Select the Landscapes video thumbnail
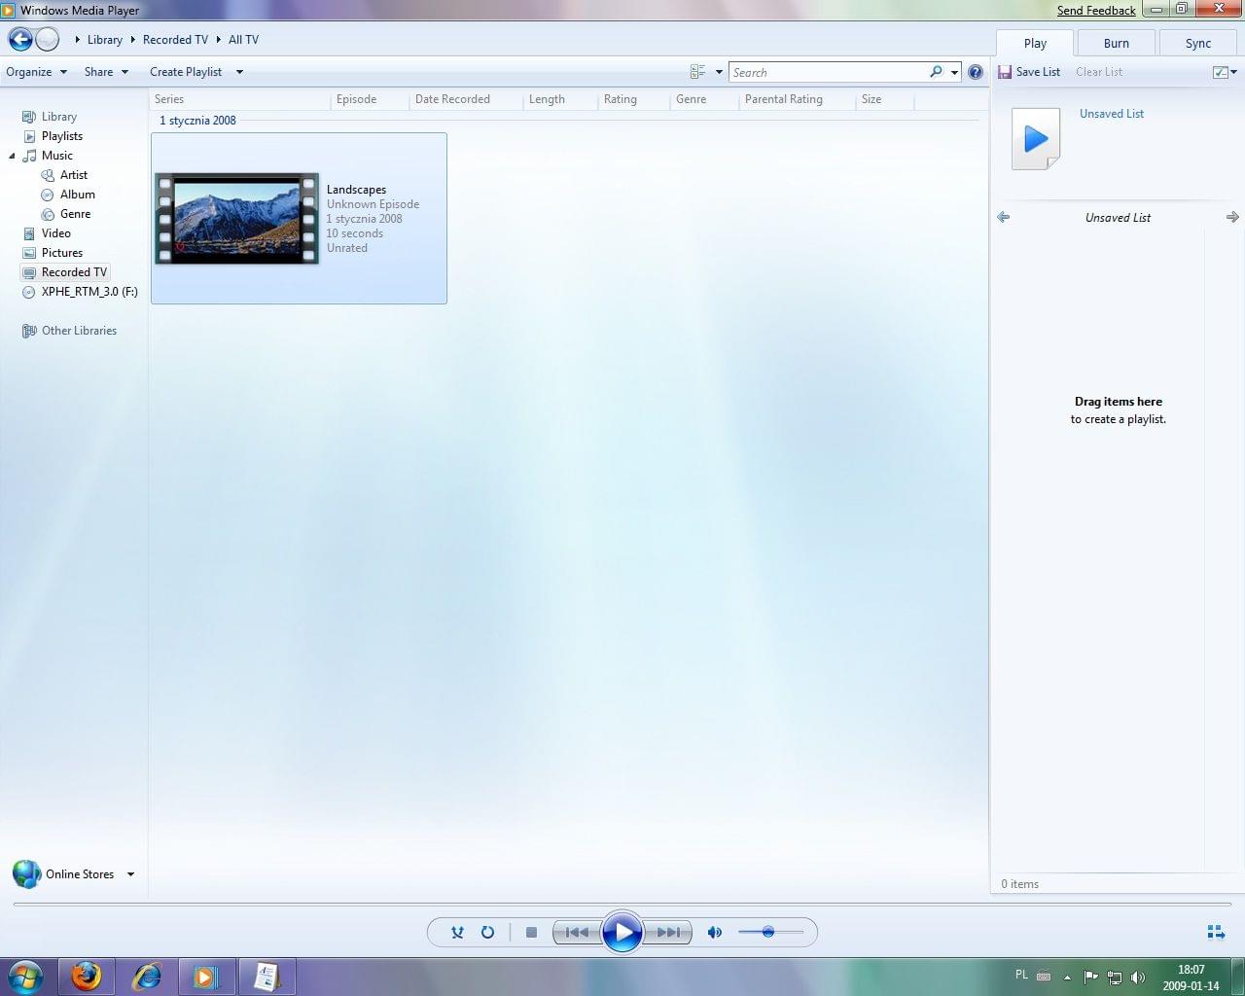The height and width of the screenshot is (996, 1245). [x=236, y=219]
